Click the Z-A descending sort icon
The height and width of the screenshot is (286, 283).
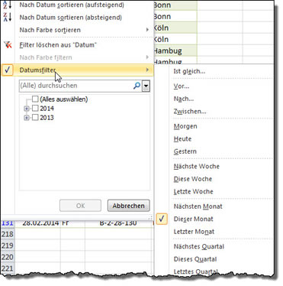[x=8, y=17]
